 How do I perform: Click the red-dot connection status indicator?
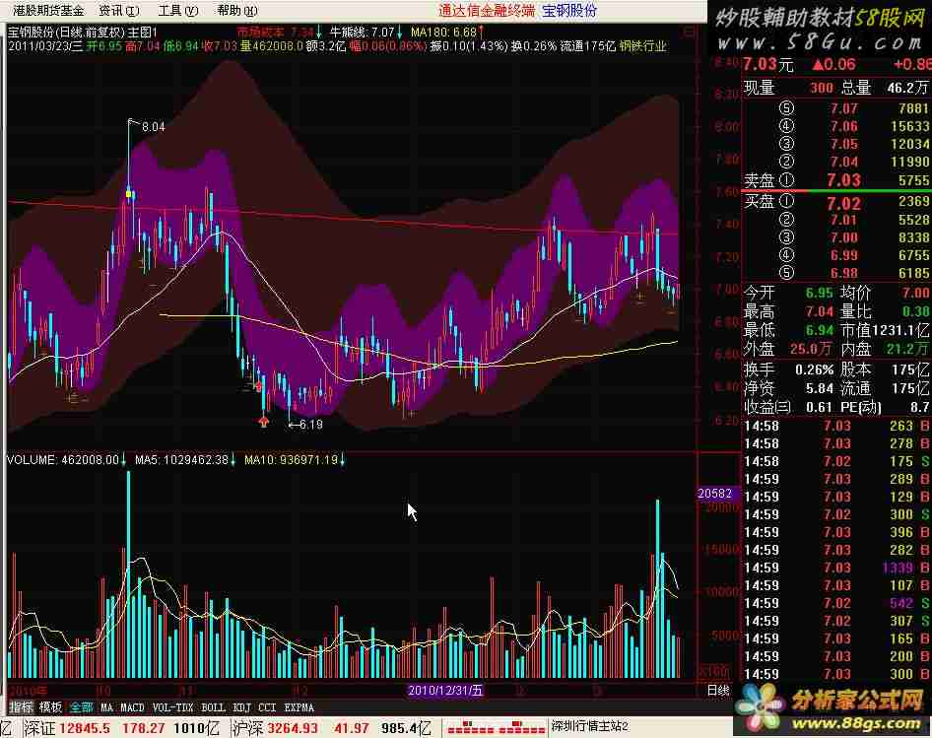coord(496,727)
